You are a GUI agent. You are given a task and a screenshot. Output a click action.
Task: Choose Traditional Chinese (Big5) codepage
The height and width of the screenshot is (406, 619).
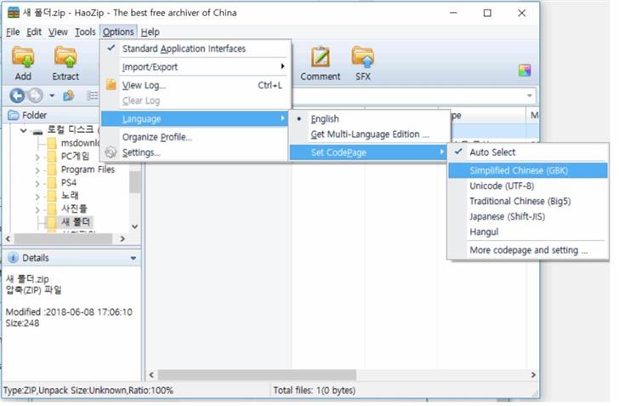(528, 201)
